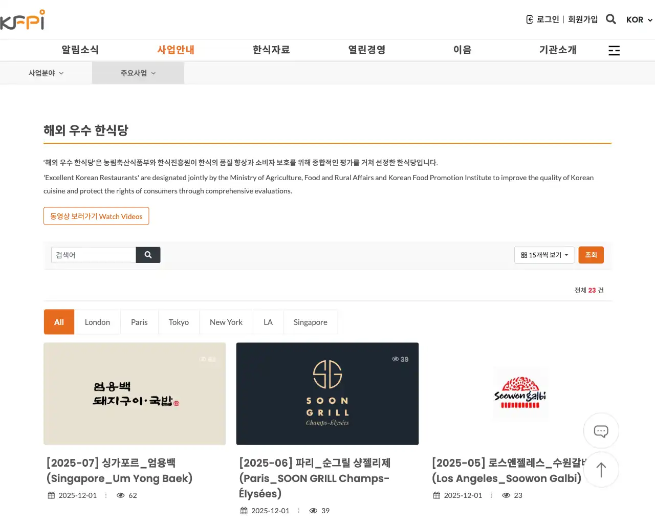Open the KOR language dropdown
655x524 pixels.
pyautogui.click(x=638, y=19)
